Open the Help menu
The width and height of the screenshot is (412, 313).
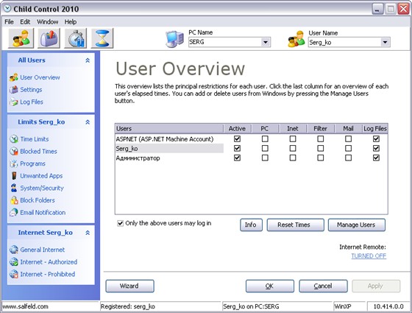[x=71, y=22]
